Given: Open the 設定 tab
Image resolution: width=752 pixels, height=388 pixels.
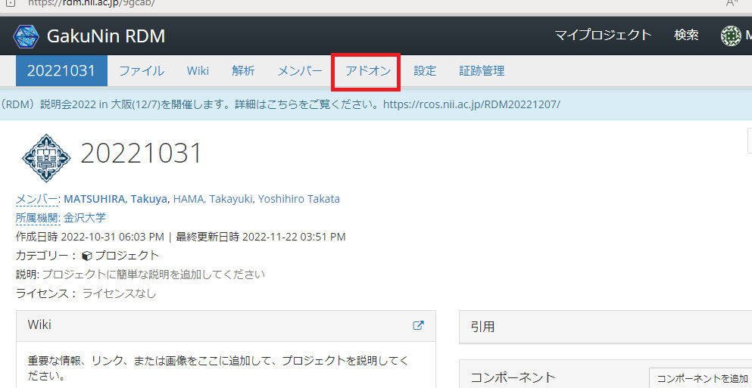Looking at the screenshot, I should pos(425,71).
